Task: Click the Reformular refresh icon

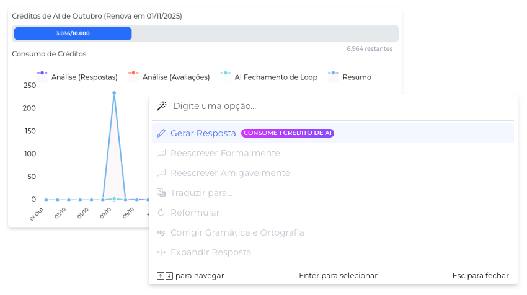Action: 161,213
